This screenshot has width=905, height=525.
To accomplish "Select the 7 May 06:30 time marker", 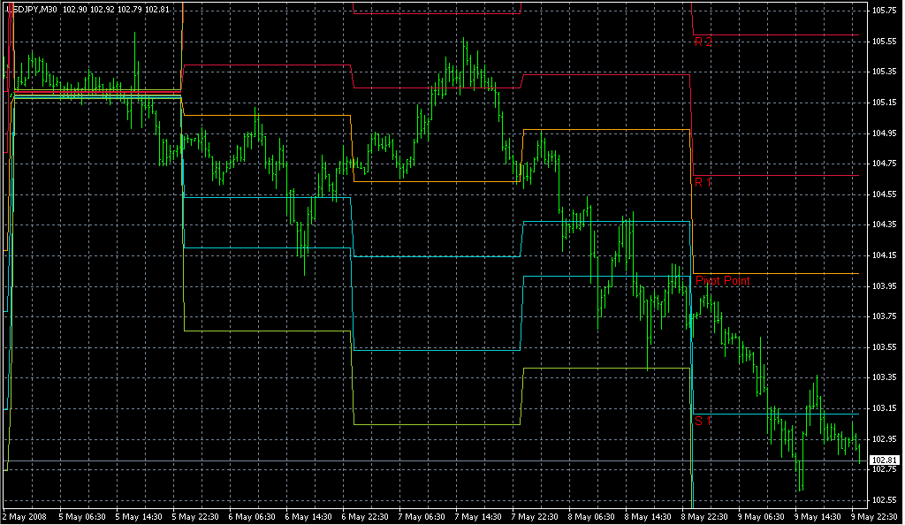I will point(423,516).
